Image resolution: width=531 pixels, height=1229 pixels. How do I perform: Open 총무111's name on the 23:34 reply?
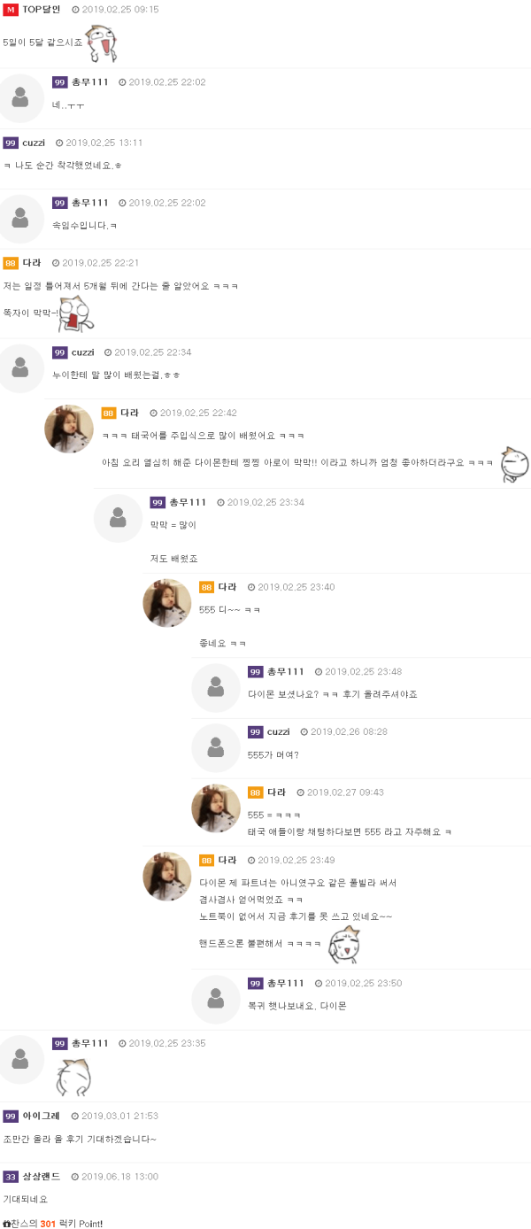point(188,502)
